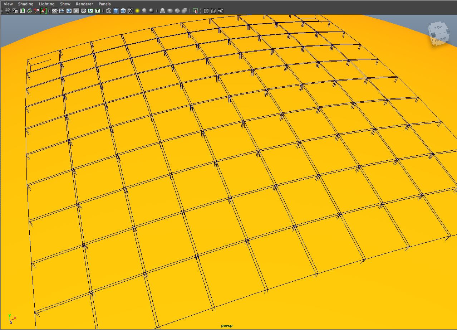This screenshot has height=330, width=457.
Task: Click the Motion Blur icon
Action: pos(169,11)
